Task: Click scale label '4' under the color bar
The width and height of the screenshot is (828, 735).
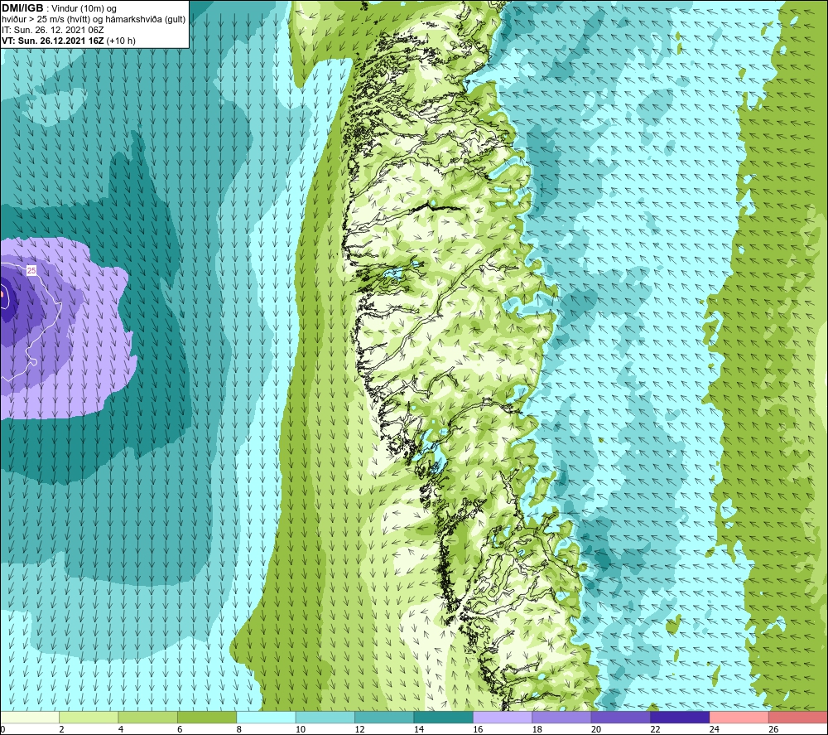Action: pyautogui.click(x=121, y=729)
